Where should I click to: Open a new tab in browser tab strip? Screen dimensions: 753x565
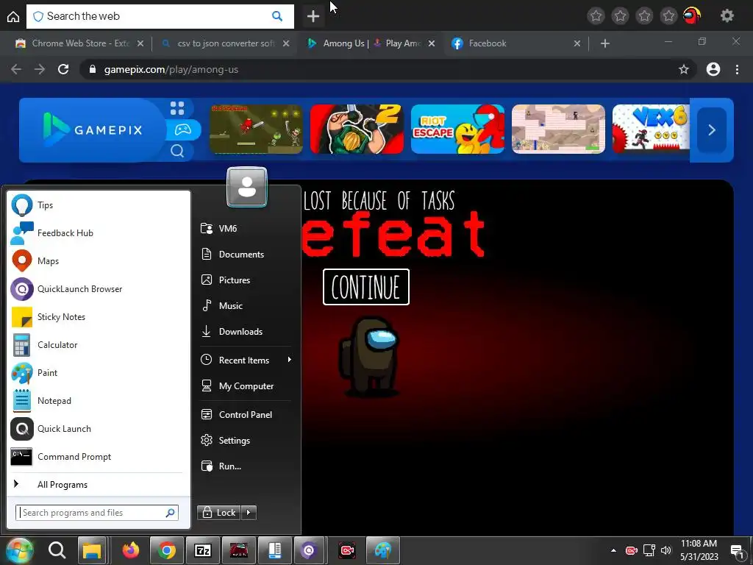click(x=605, y=43)
